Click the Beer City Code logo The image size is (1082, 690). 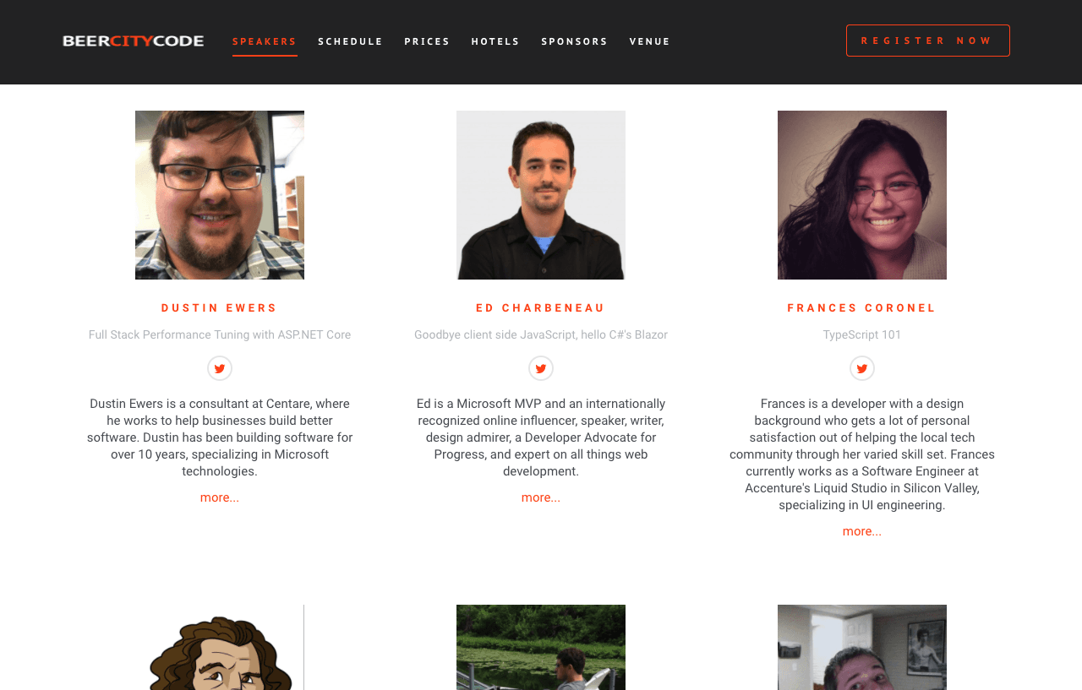[134, 41]
